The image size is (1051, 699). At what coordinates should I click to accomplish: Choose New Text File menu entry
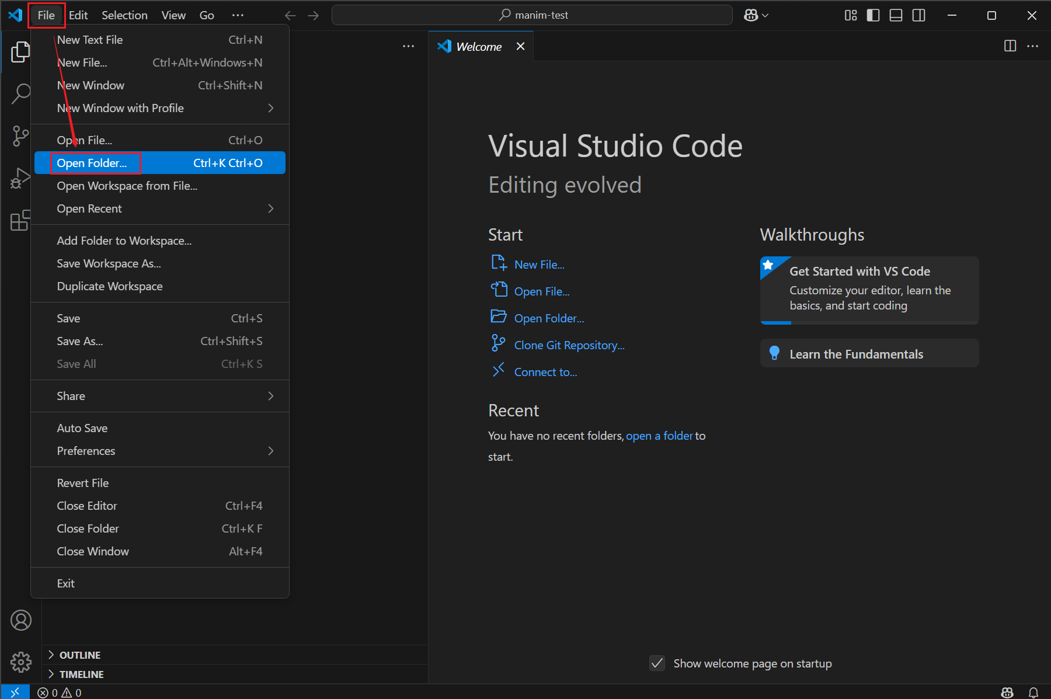159,40
